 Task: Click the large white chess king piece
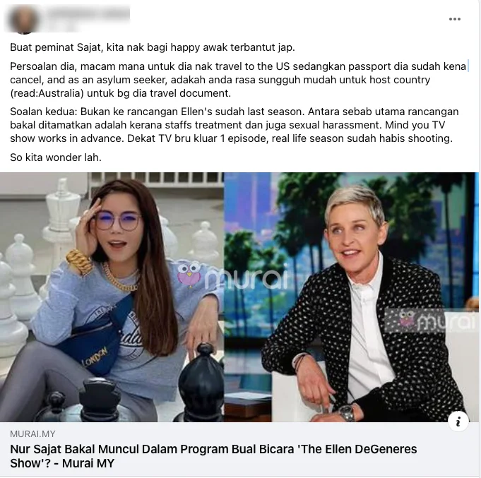click(x=61, y=212)
